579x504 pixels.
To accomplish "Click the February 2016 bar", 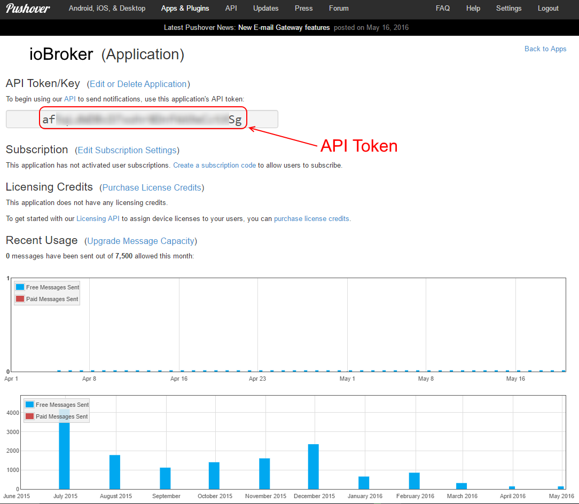I will (414, 481).
